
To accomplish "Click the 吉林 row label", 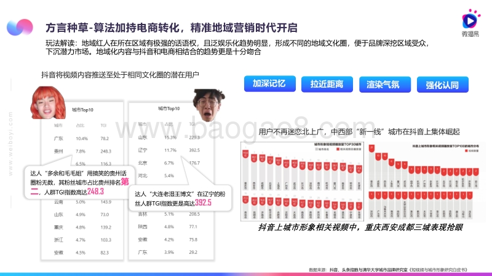I will tap(143, 214).
